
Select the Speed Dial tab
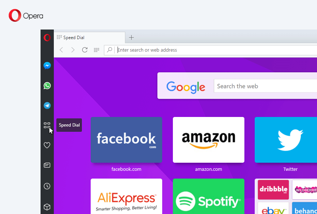(88, 37)
